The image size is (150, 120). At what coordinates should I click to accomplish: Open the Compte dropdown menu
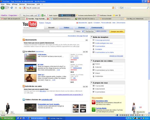point(96,23)
